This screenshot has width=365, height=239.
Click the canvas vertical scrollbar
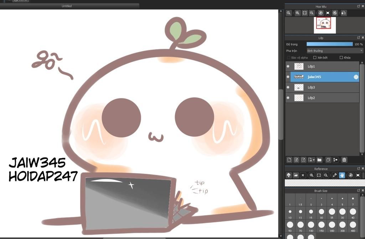point(281,114)
